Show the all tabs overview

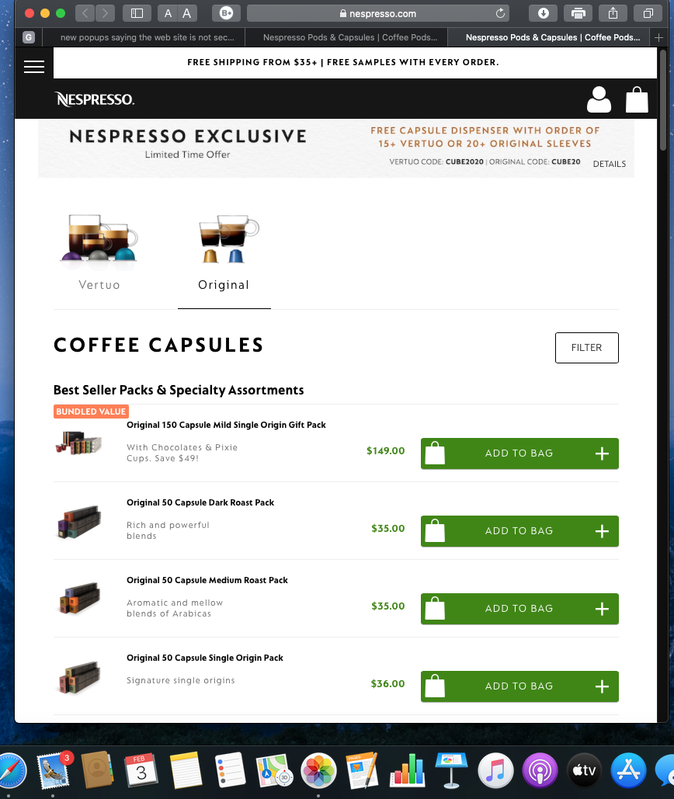[648, 13]
